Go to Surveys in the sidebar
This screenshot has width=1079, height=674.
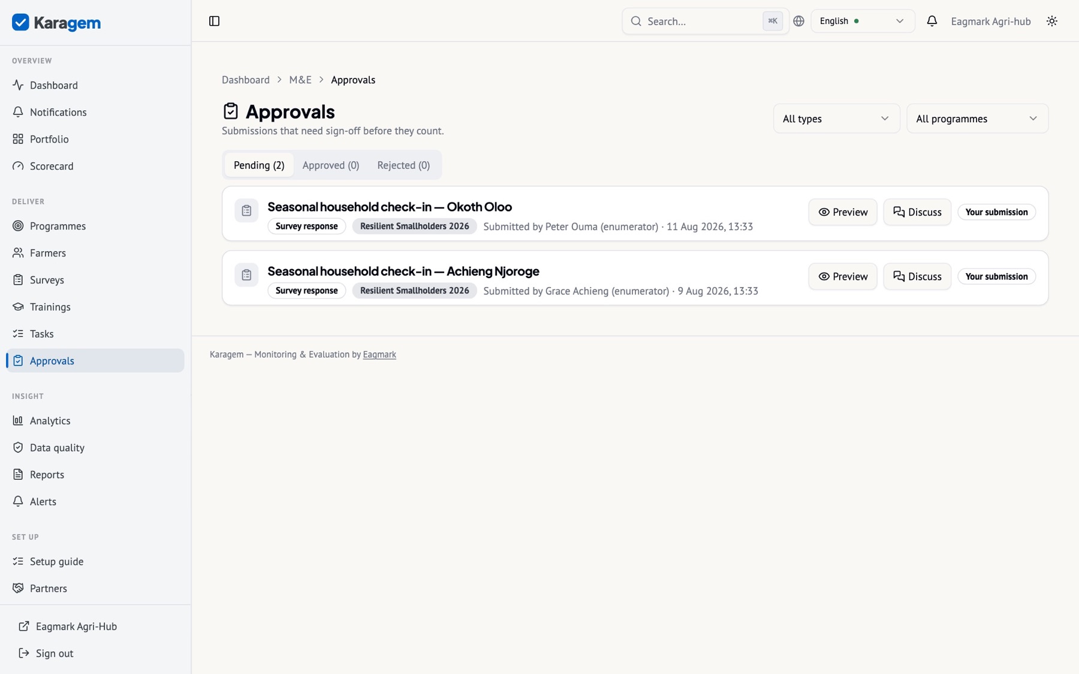(x=95, y=280)
